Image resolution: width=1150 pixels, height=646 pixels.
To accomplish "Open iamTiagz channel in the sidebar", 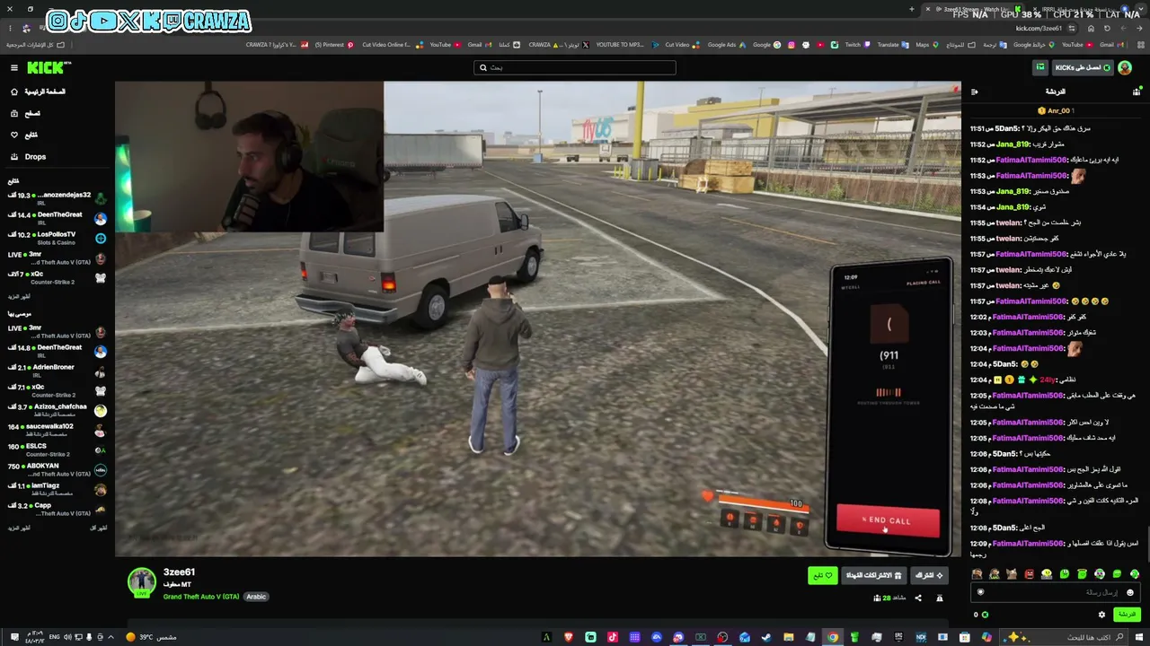I will pyautogui.click(x=56, y=489).
